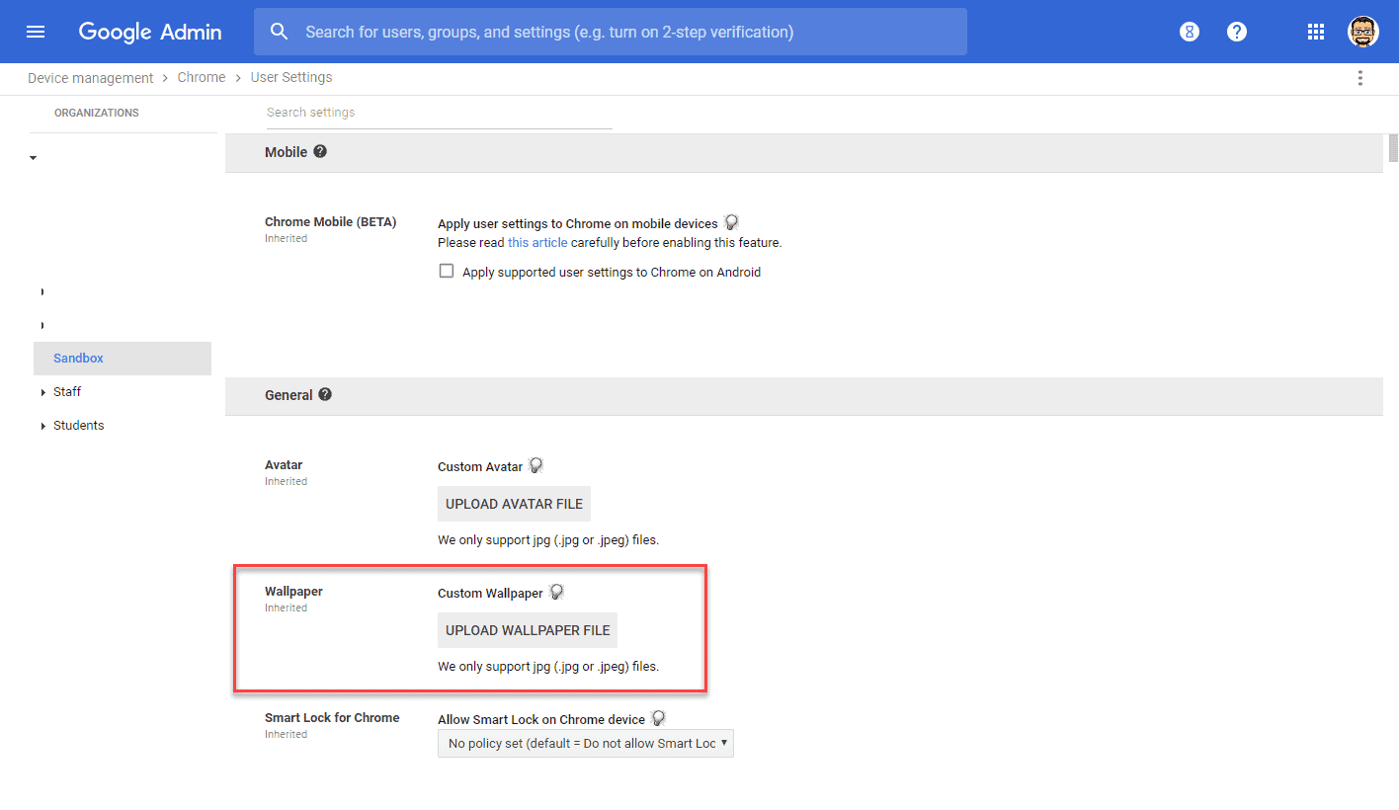Click UPLOAD AVATAR FILE button
The height and width of the screenshot is (810, 1399).
tap(514, 504)
